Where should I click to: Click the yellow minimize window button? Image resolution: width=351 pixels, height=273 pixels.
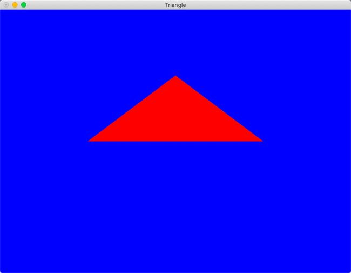[x=15, y=5]
